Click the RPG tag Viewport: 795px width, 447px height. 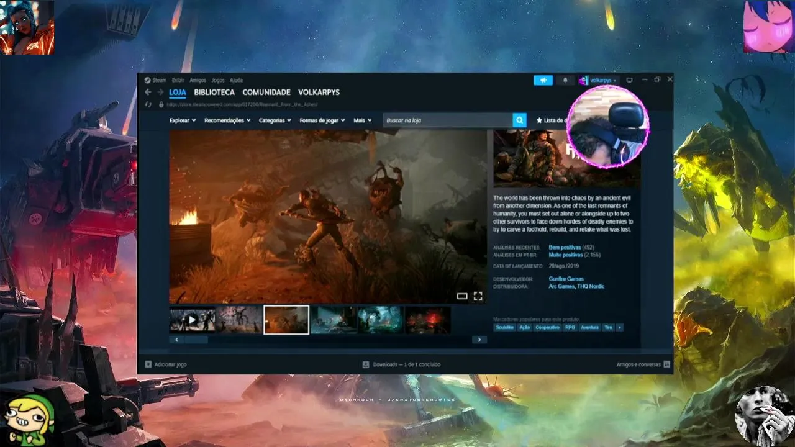tap(570, 327)
